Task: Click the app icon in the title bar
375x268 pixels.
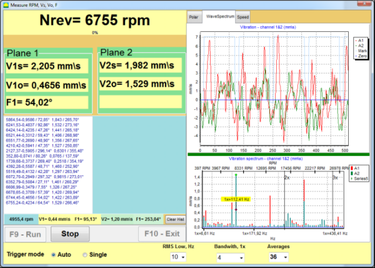Action: [x=5, y=5]
